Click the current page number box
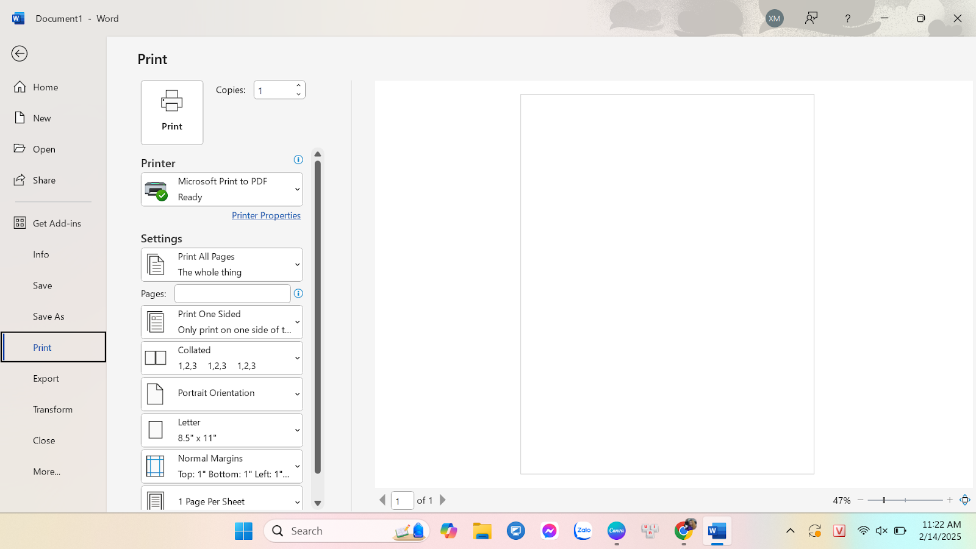 (x=403, y=501)
